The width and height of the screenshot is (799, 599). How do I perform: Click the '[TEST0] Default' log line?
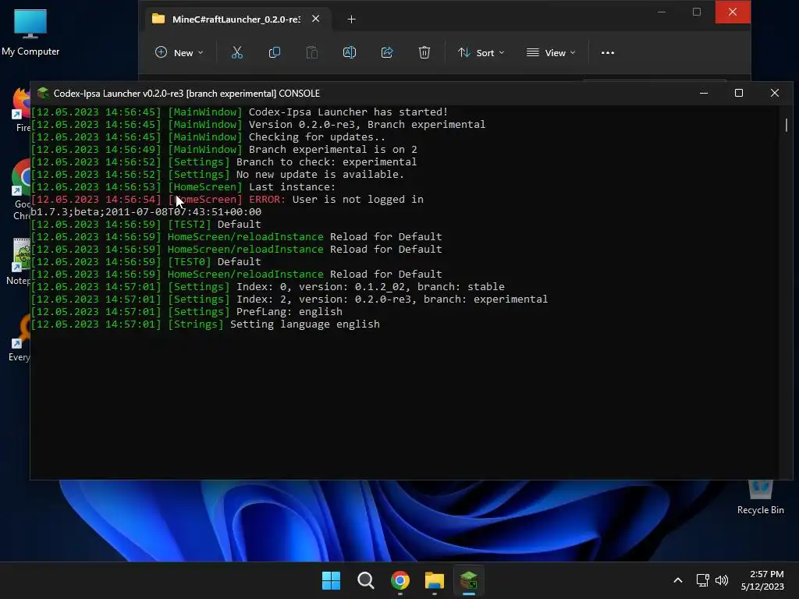[x=146, y=262]
